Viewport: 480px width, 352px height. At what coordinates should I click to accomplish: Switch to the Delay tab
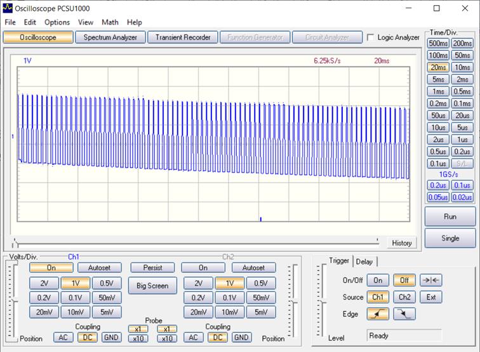point(364,261)
